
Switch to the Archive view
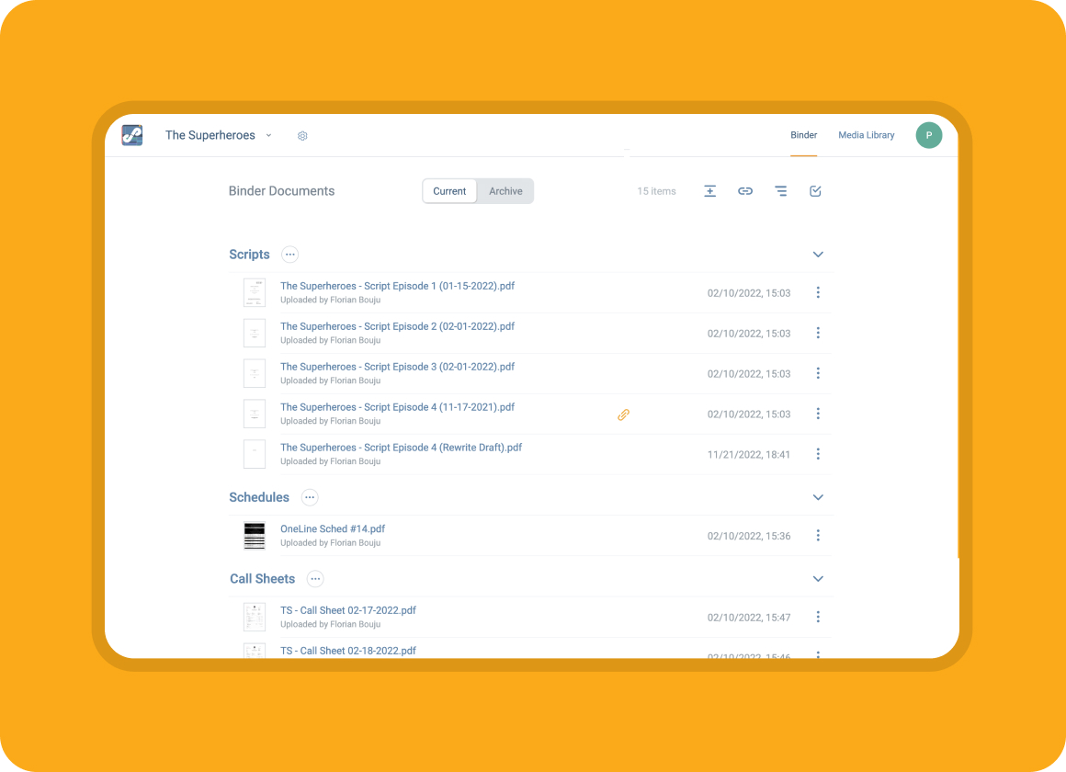(x=505, y=191)
